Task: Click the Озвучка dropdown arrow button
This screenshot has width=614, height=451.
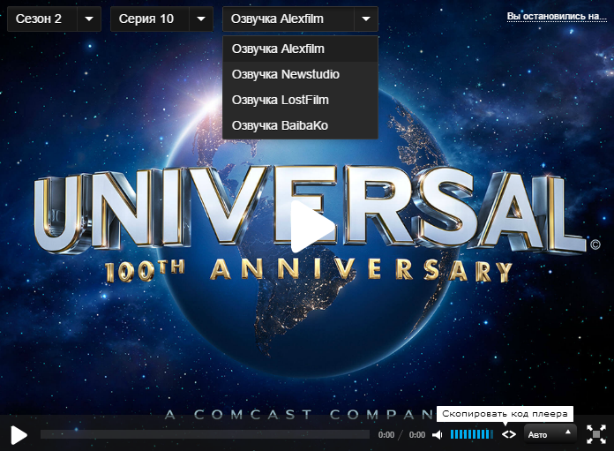Action: [x=366, y=19]
